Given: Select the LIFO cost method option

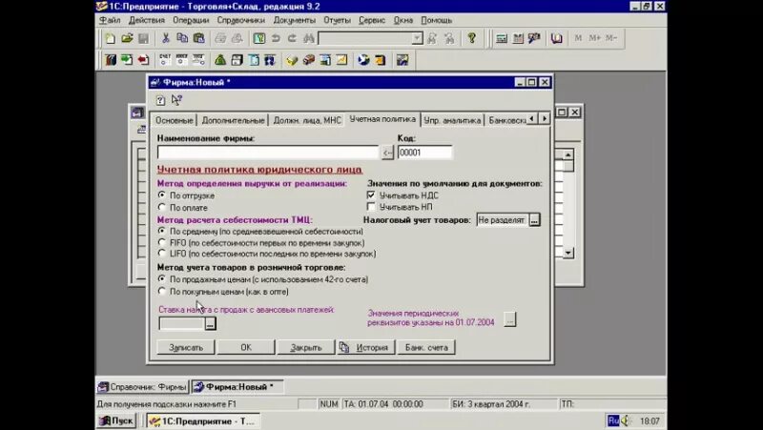Looking at the screenshot, I should pos(162,253).
